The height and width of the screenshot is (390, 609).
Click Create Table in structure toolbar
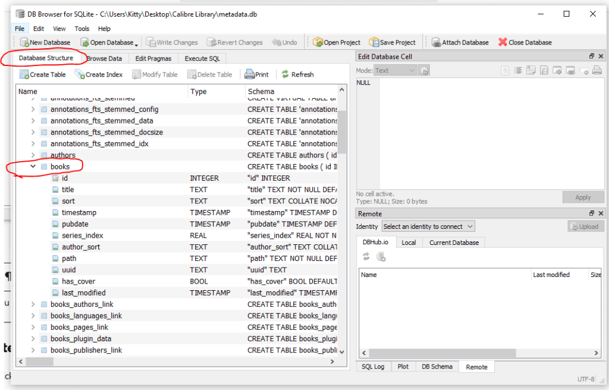click(x=24, y=74)
